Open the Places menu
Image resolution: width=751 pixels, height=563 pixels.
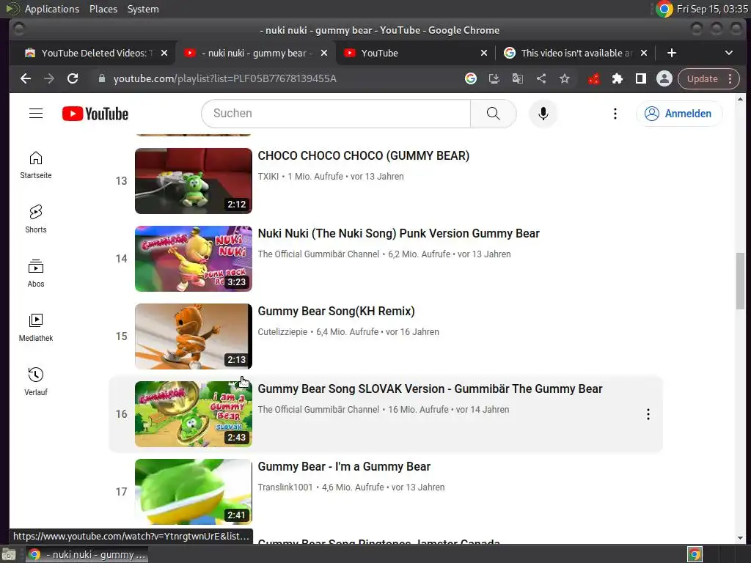[x=103, y=9]
